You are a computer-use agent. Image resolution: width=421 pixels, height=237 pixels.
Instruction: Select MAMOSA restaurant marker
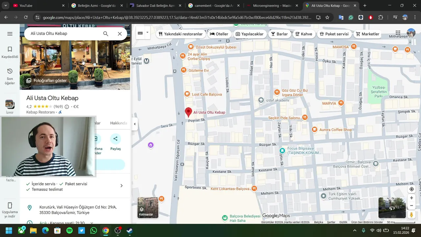[x=354, y=47]
